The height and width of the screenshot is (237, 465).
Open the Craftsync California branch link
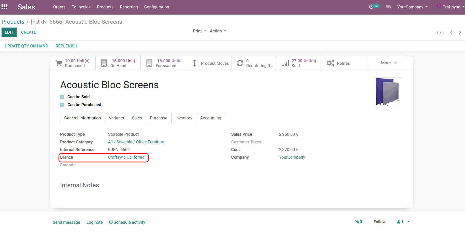[x=126, y=157]
